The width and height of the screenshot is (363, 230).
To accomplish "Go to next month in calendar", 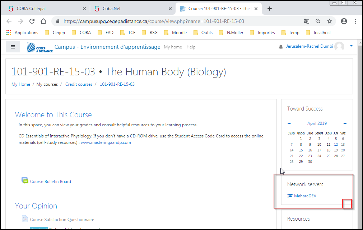I will pyautogui.click(x=345, y=123).
